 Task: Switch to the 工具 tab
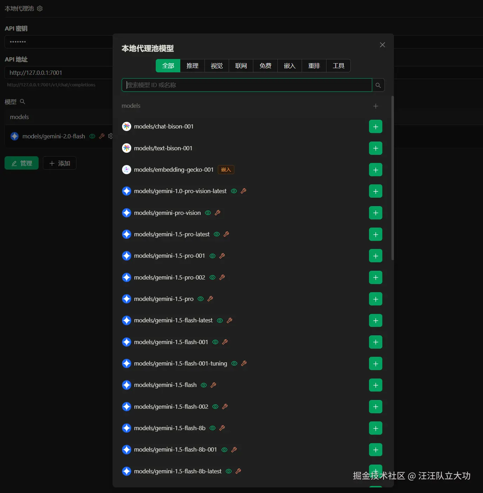click(x=338, y=66)
